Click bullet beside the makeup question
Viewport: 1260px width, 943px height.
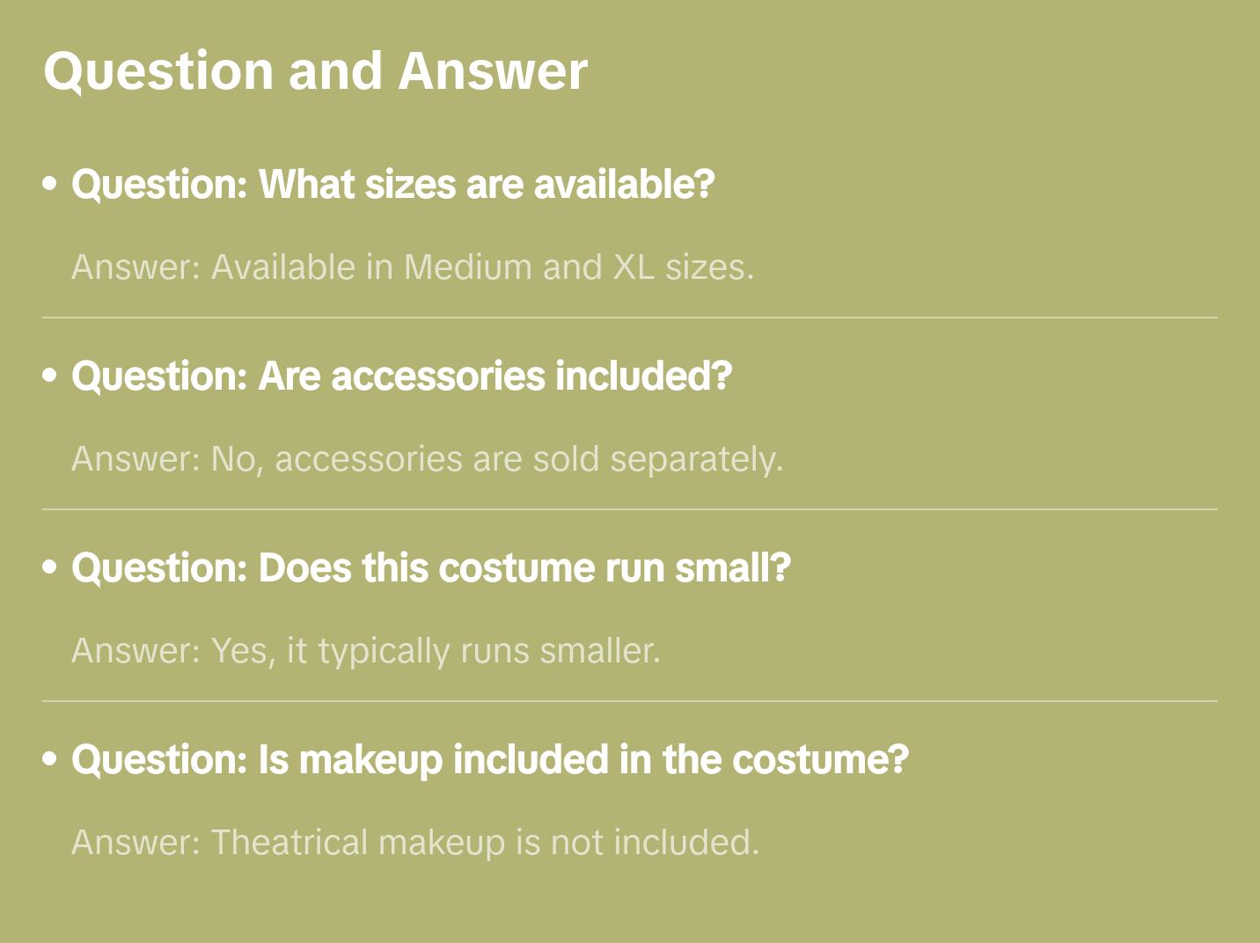[50, 759]
